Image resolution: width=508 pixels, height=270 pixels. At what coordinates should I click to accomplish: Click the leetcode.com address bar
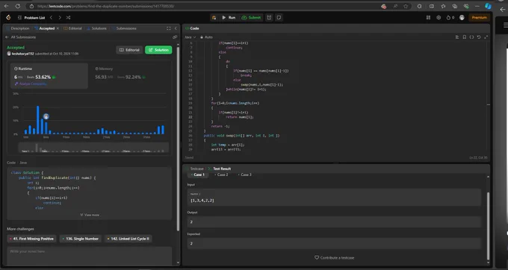click(x=105, y=6)
